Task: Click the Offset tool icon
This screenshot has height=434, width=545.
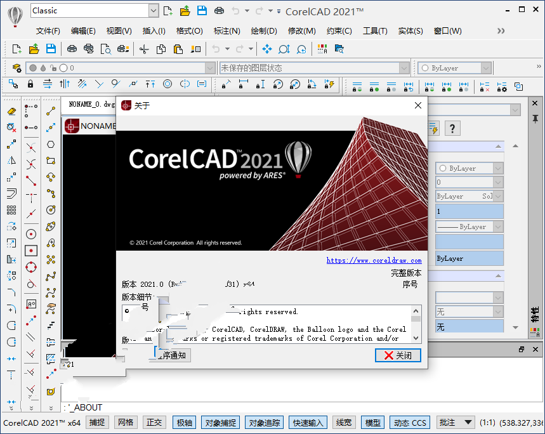Action: (x=11, y=194)
